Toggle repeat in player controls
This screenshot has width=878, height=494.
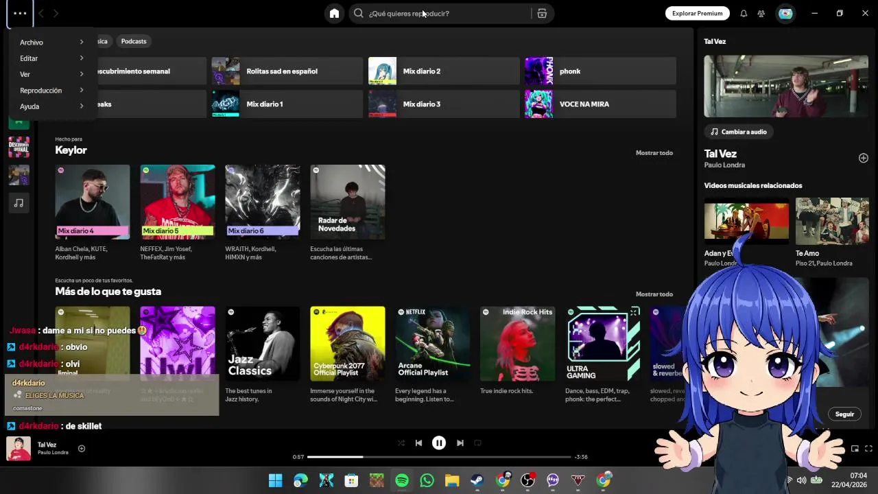coord(478,443)
